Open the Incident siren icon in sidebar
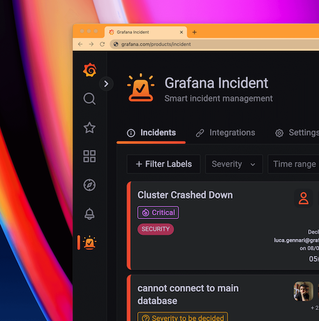319x321 pixels. 89,243
